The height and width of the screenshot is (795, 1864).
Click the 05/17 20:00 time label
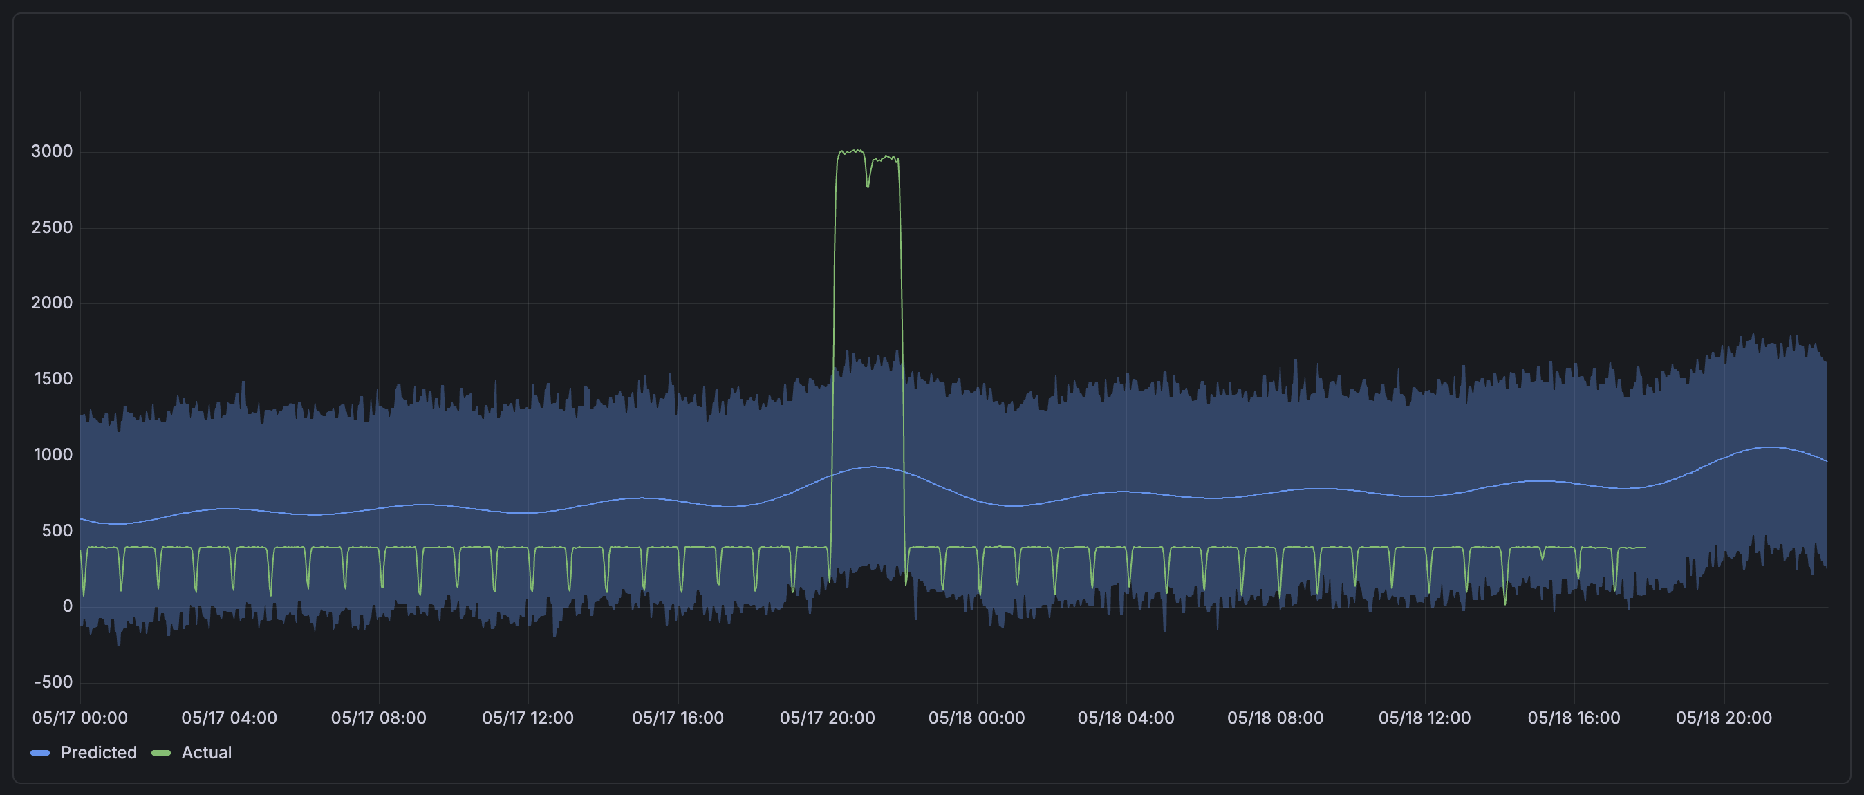pyautogui.click(x=827, y=718)
